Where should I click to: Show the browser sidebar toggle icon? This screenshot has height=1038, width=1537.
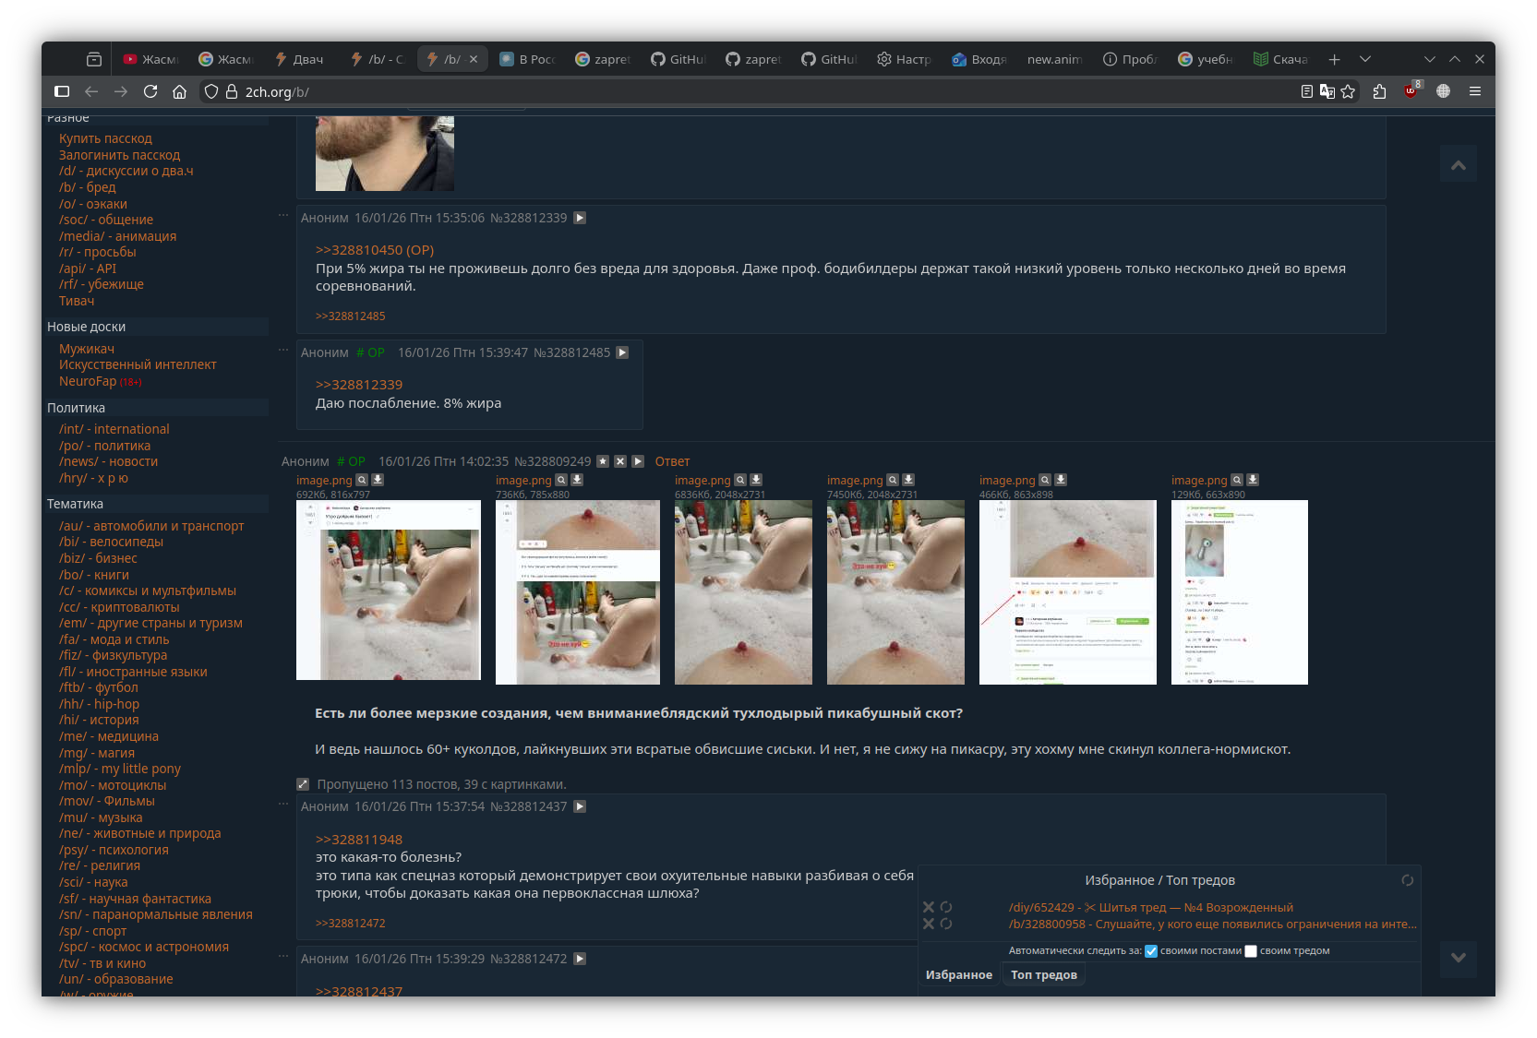coord(62,91)
